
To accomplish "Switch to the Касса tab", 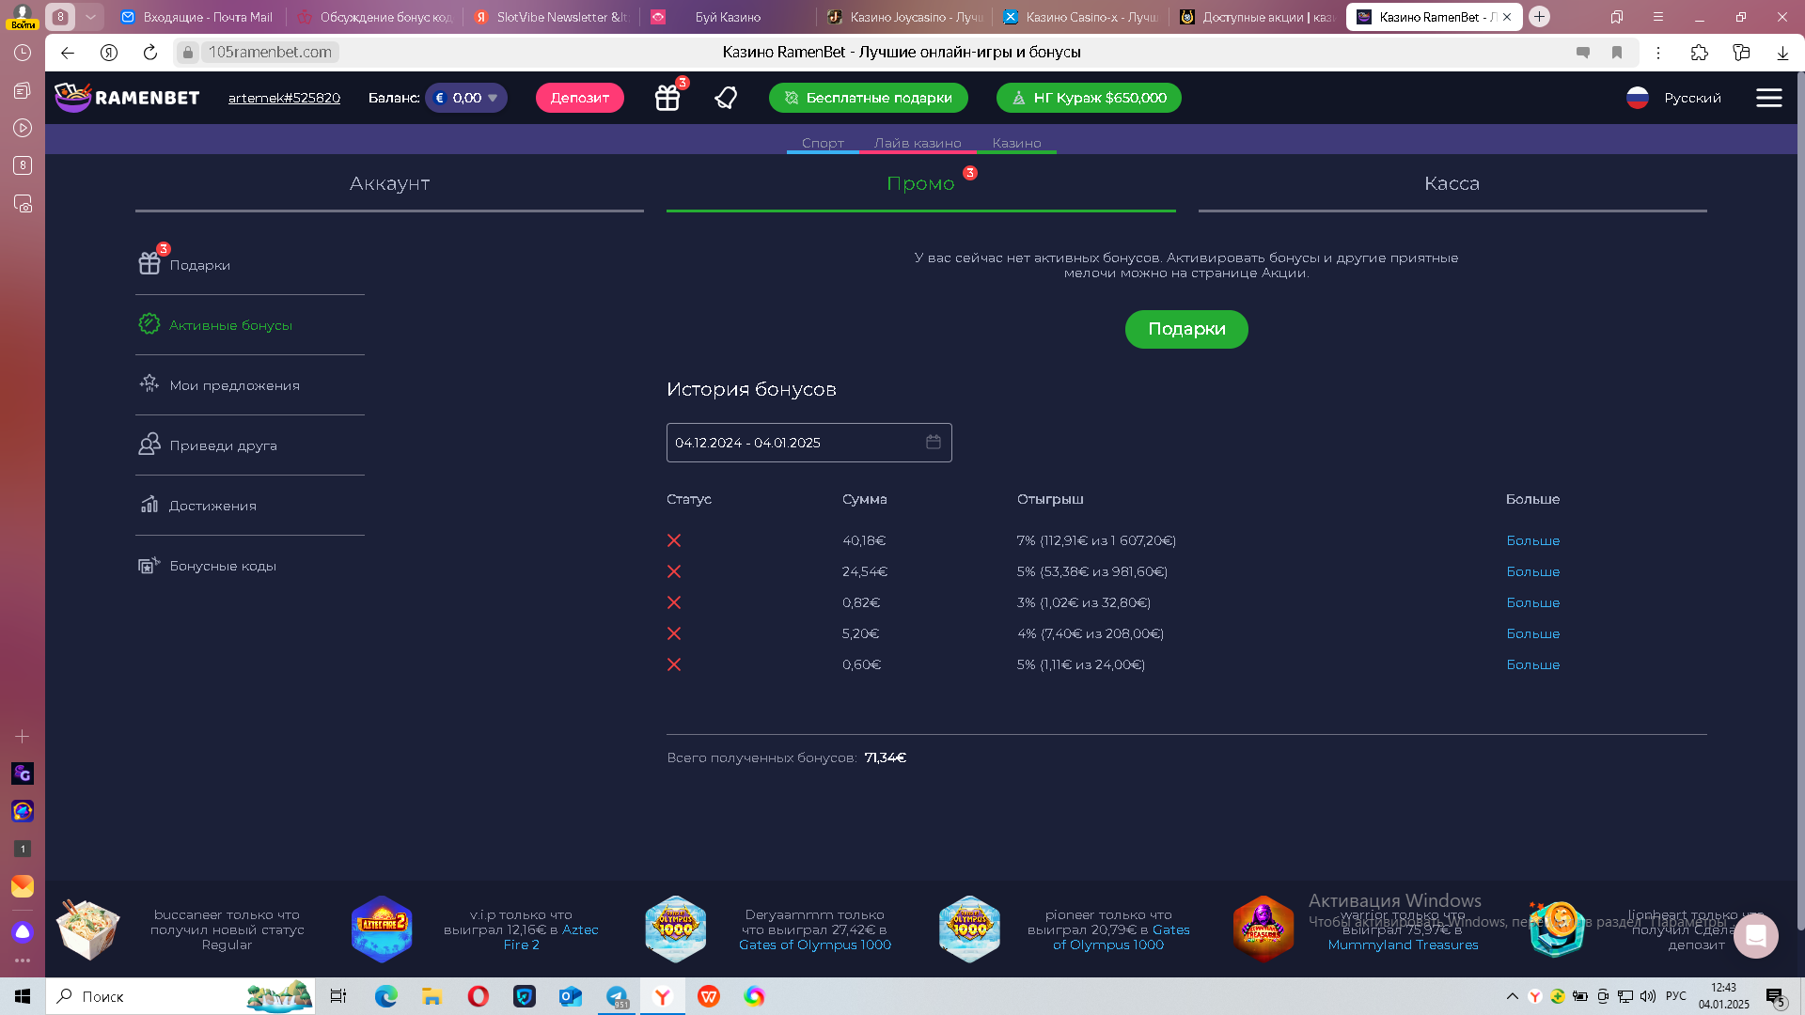I will click(x=1452, y=183).
